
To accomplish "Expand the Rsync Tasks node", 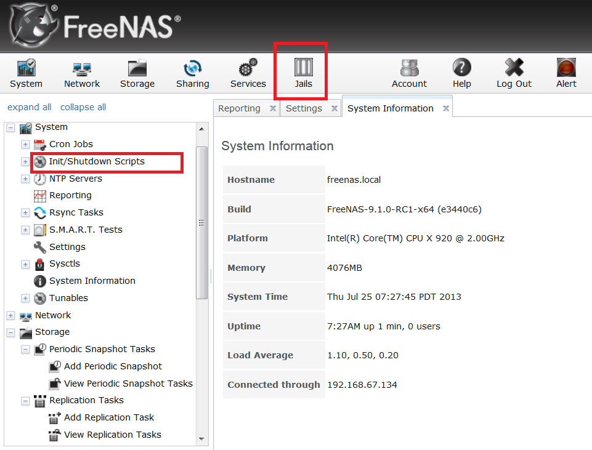I will pos(25,213).
